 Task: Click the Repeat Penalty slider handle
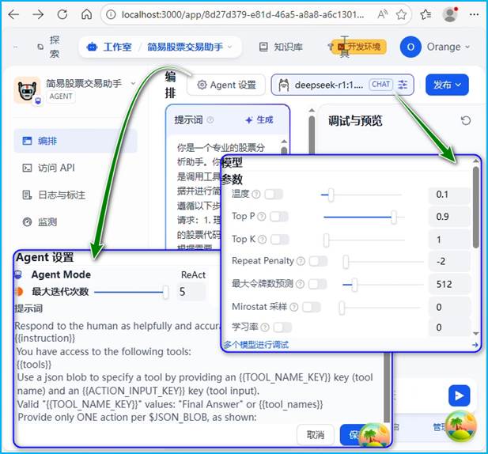coord(346,262)
